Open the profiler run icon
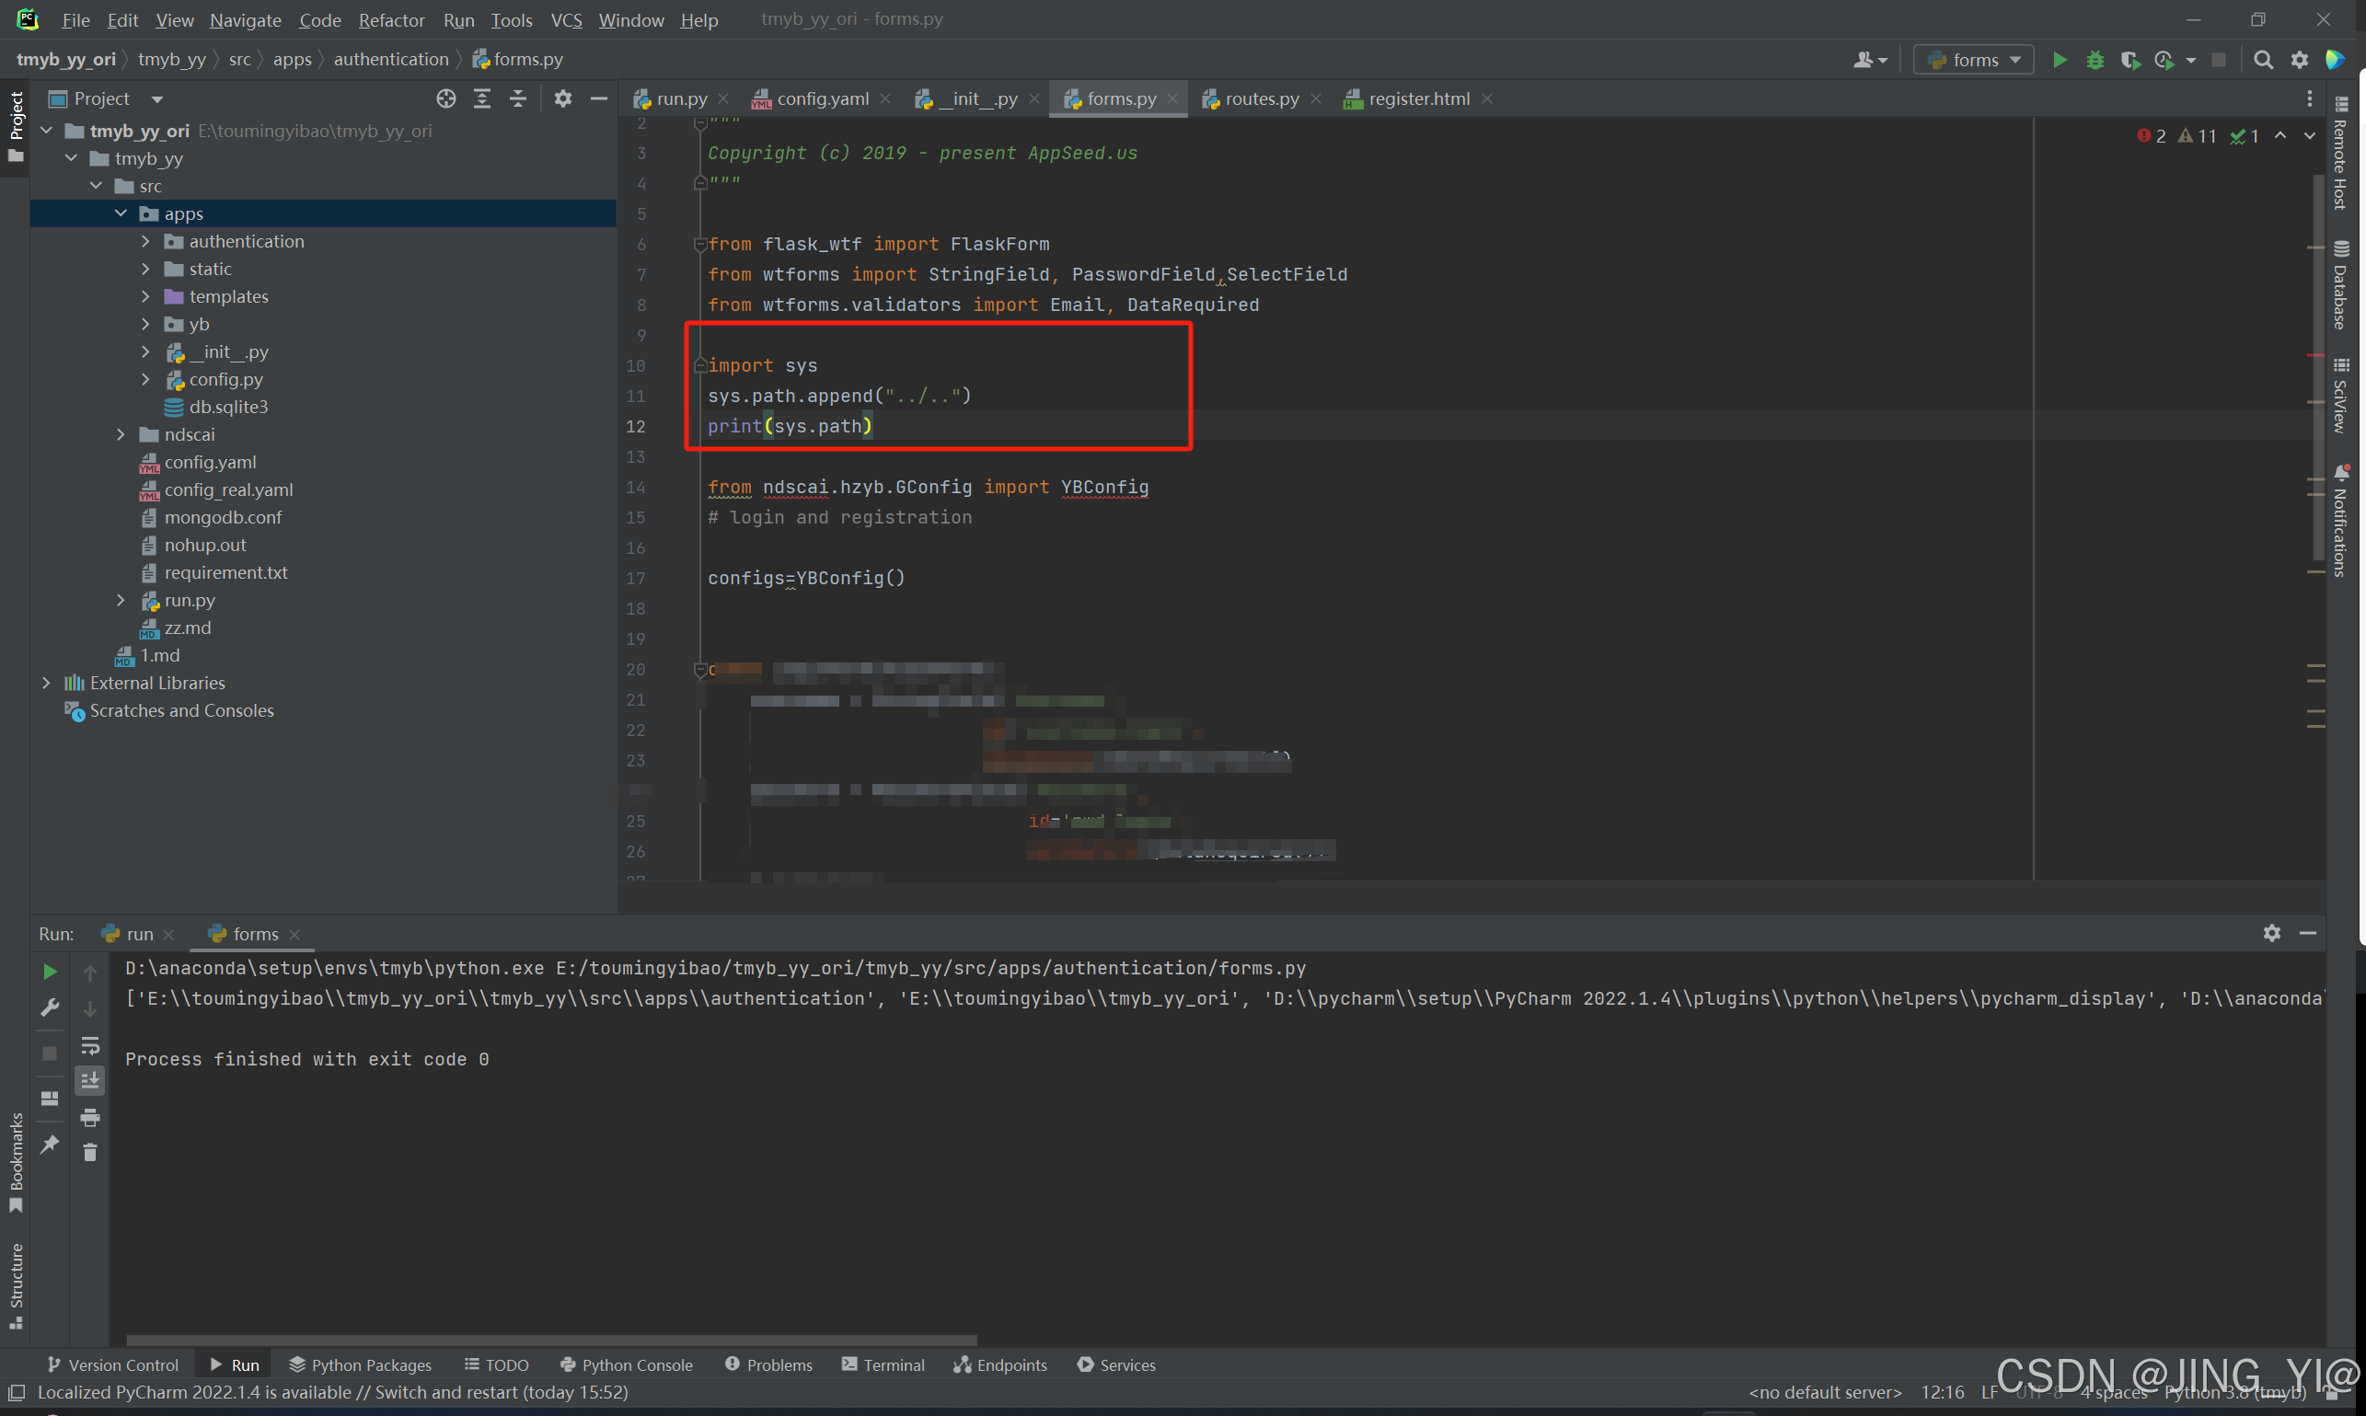 pos(2164,60)
